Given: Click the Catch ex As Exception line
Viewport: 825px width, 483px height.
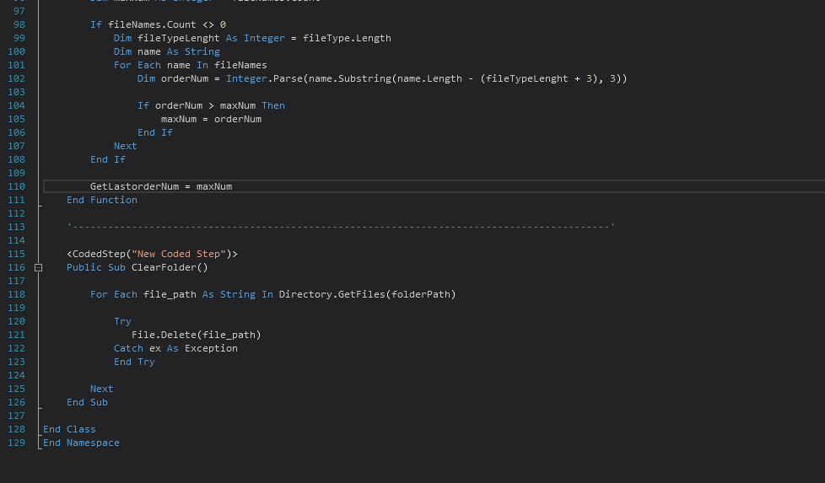Looking at the screenshot, I should pyautogui.click(x=175, y=348).
